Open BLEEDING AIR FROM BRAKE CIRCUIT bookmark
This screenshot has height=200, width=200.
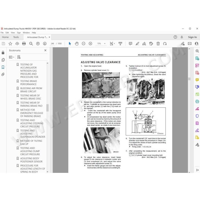coord(31,90)
